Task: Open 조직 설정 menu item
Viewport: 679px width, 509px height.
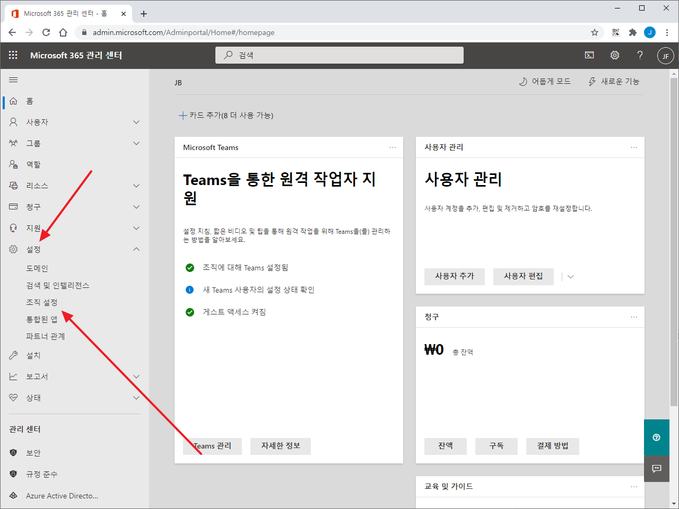Action: [x=42, y=302]
